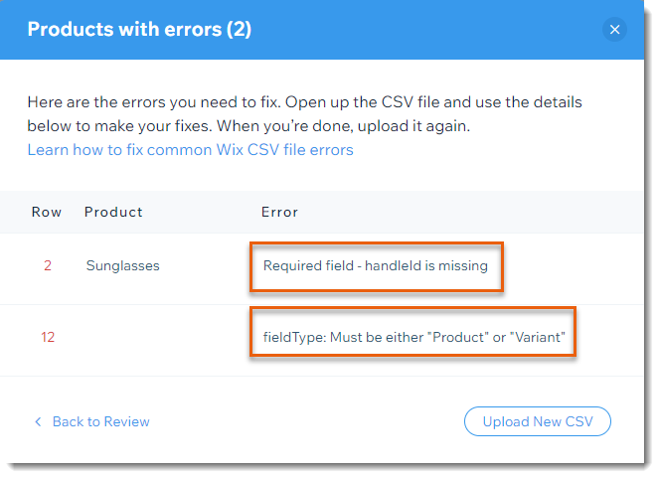This screenshot has width=659, height=478.
Task: Click the handleId is missing error message
Action: pyautogui.click(x=376, y=266)
